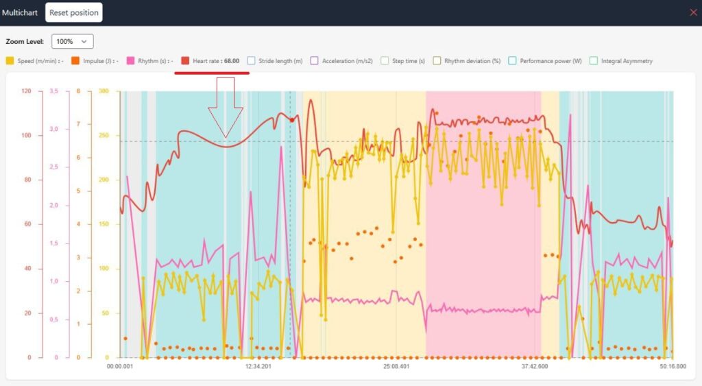
Task: Toggle the Impulse (J) series
Action: 75,61
